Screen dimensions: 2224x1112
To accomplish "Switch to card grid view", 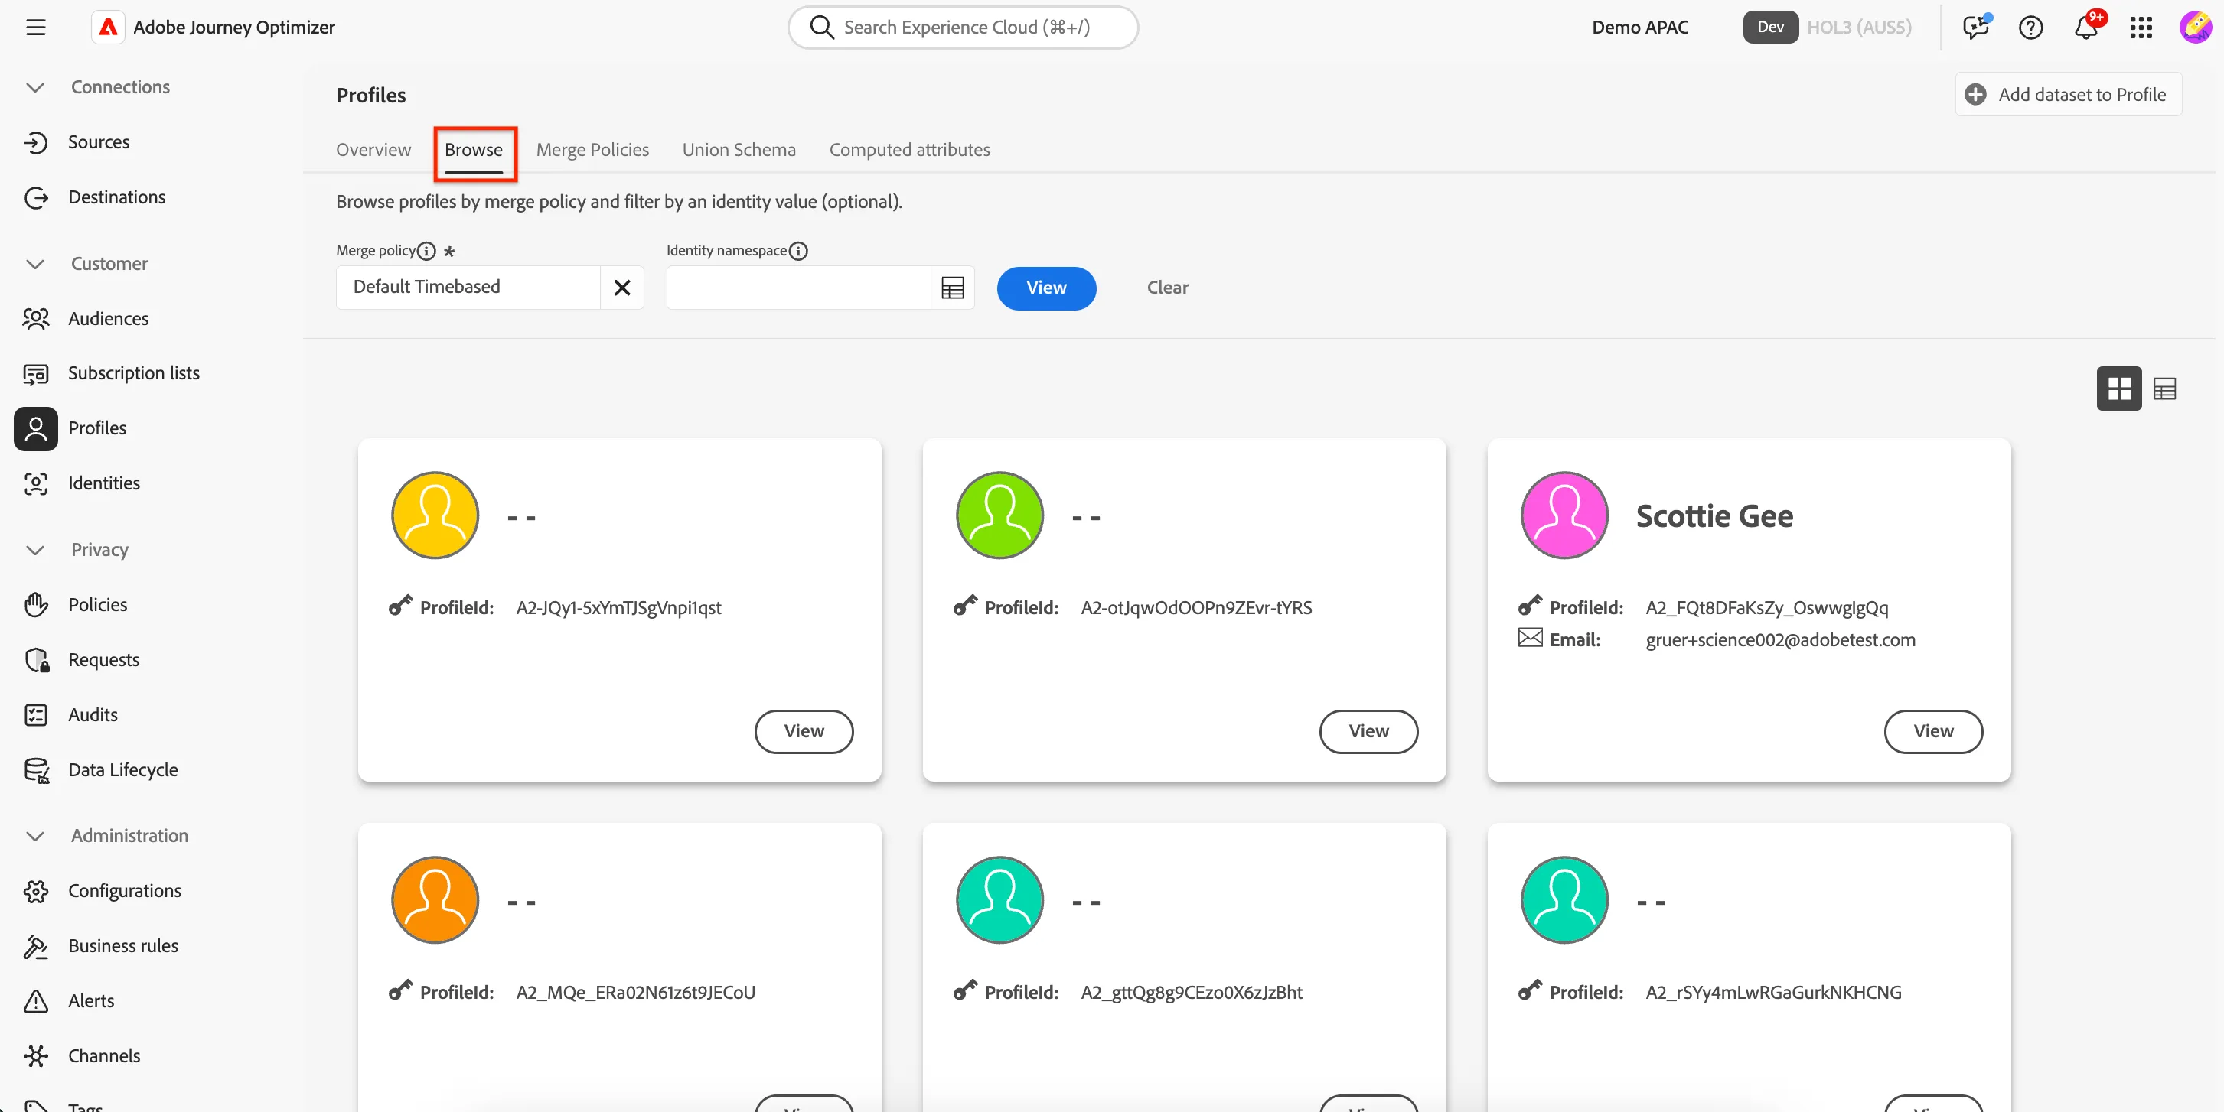I will click(x=2118, y=389).
